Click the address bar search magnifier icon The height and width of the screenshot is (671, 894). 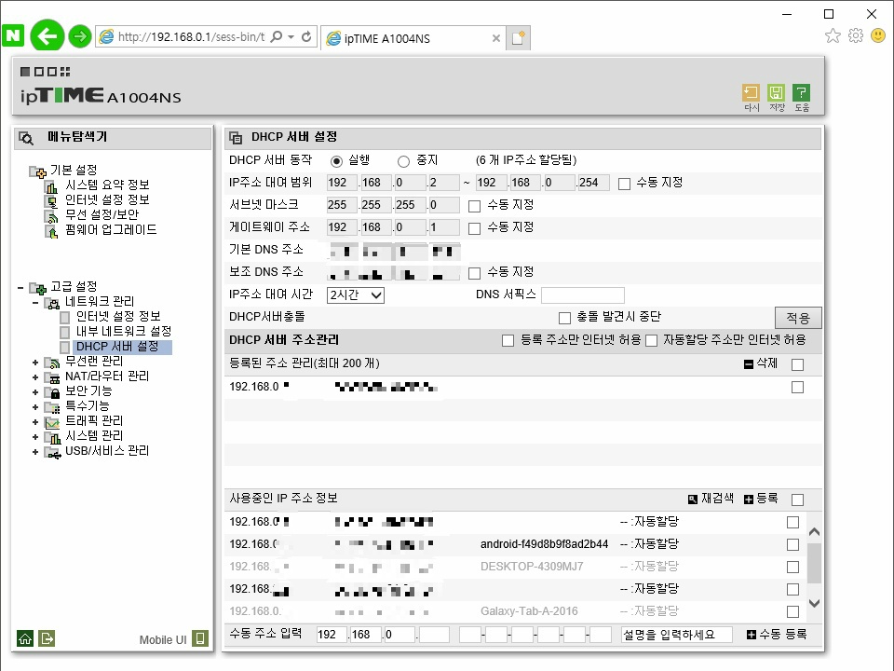(277, 36)
